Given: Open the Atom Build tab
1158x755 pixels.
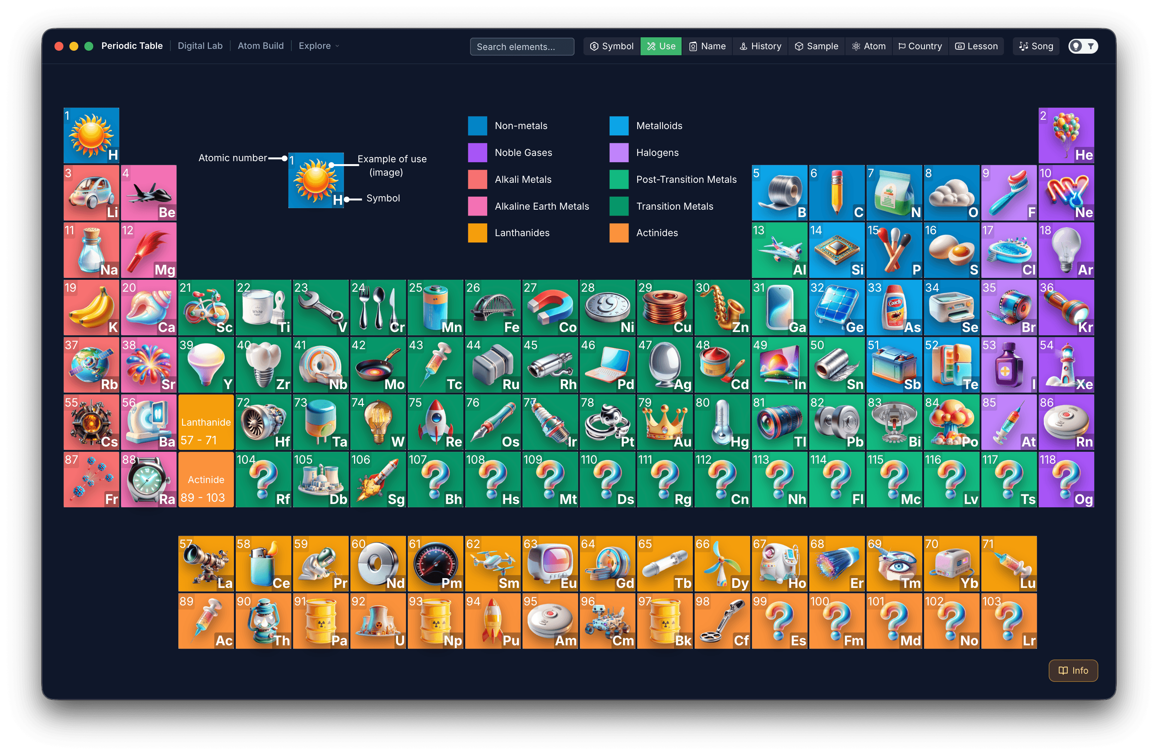Looking at the screenshot, I should coord(260,46).
